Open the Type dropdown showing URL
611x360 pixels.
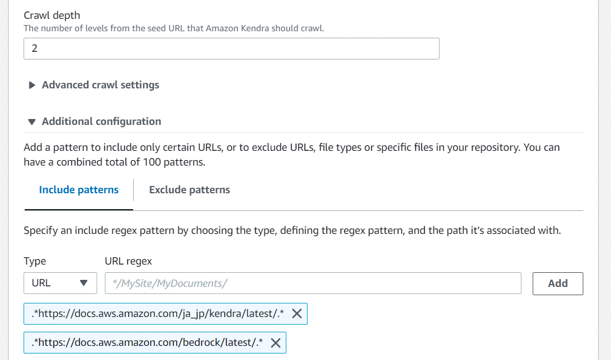click(60, 283)
